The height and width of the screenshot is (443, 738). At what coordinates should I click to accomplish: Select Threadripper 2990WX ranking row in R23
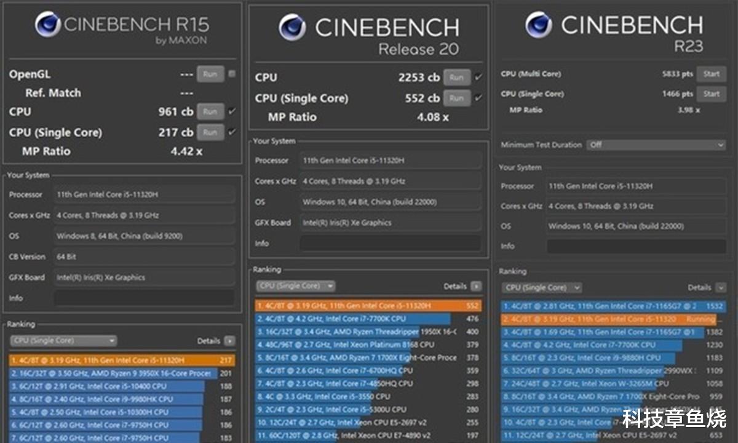(x=614, y=371)
